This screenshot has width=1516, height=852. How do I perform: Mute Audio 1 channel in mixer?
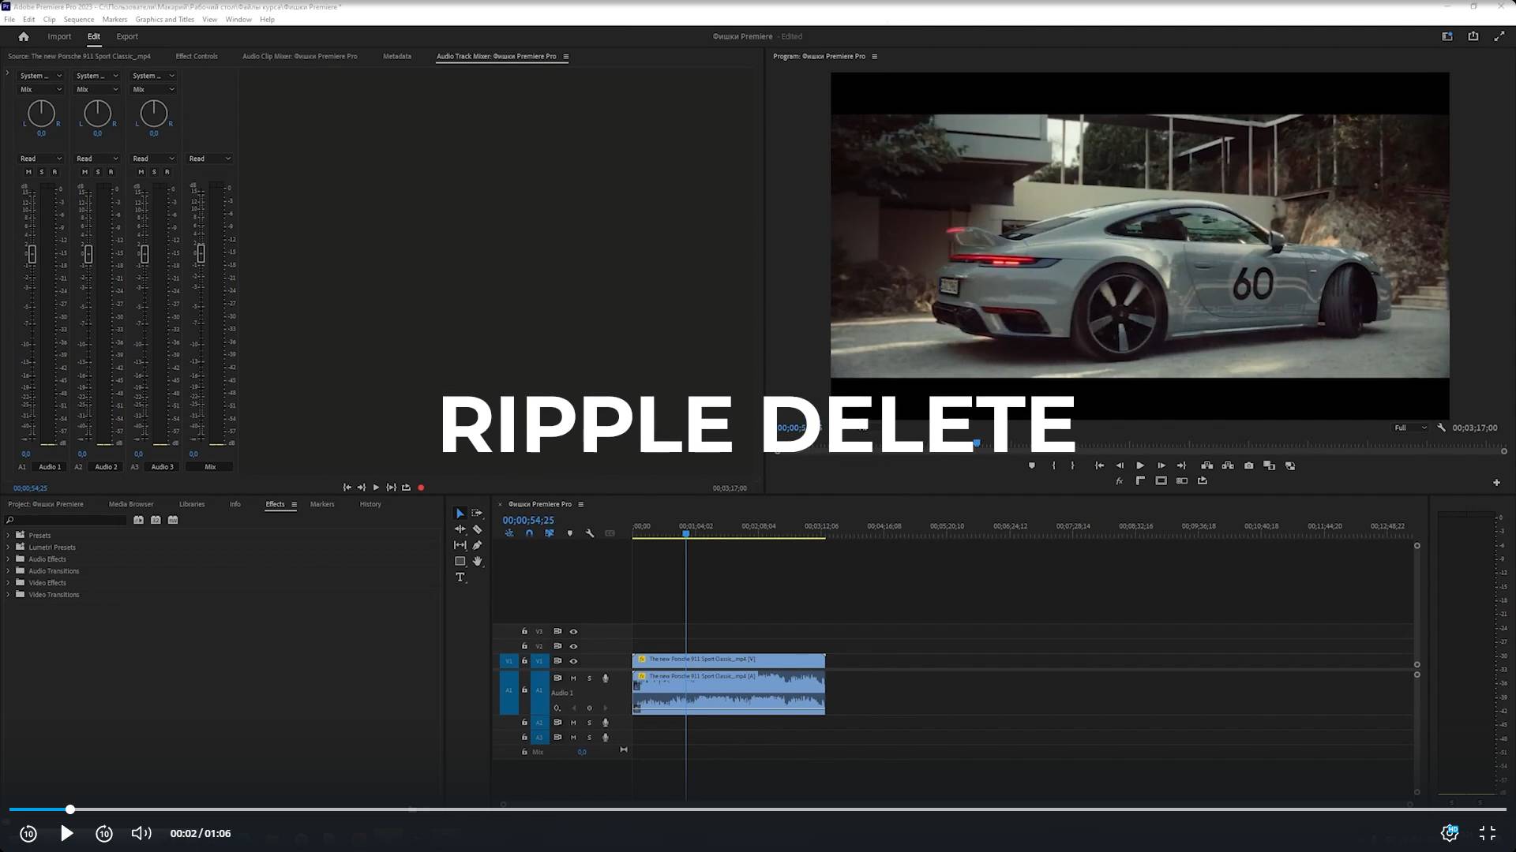(x=28, y=172)
